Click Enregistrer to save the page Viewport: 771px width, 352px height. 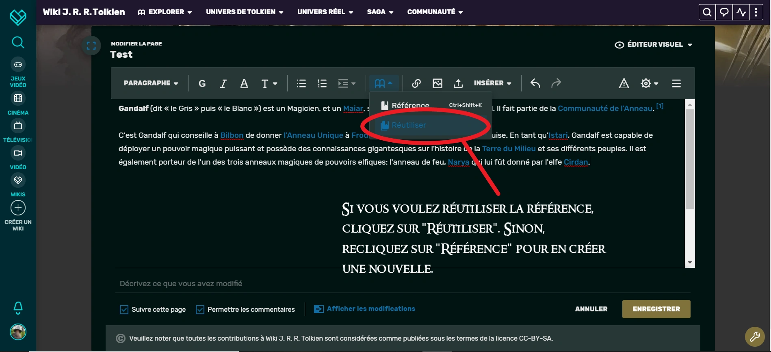656,309
